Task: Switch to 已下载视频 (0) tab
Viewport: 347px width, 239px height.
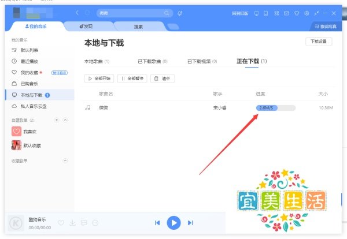Action: click(202, 61)
